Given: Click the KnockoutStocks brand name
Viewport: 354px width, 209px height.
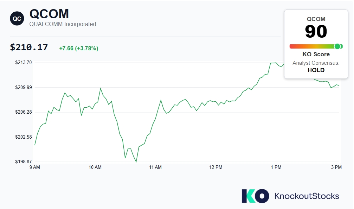Looking at the screenshot, I should coord(307,196).
